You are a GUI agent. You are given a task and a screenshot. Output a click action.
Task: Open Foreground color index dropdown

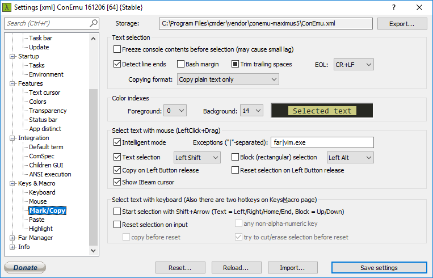click(175, 111)
